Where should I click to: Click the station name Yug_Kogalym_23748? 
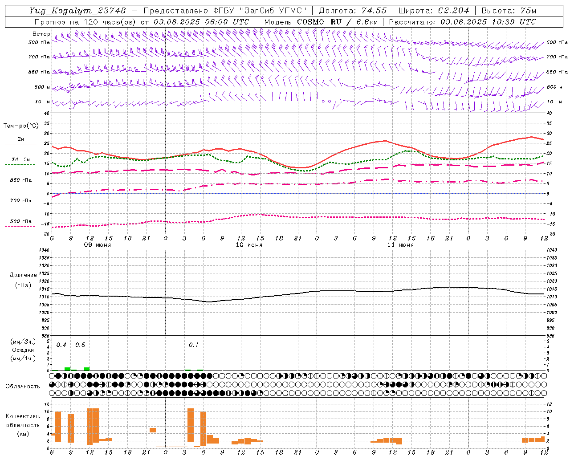77,11
